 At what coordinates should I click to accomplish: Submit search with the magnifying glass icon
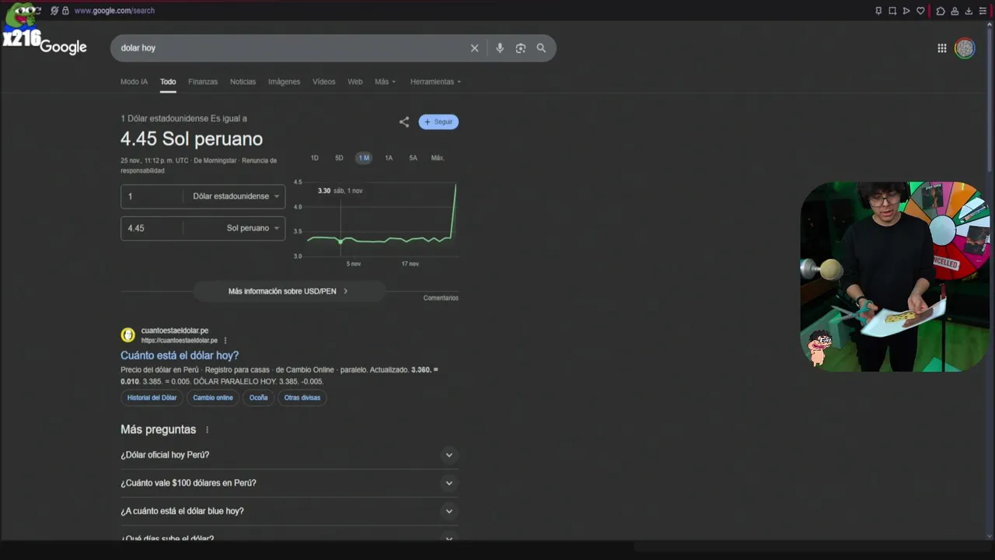(541, 48)
